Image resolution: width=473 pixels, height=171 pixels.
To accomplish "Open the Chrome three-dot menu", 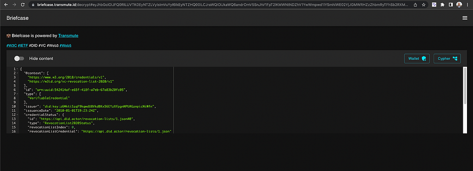I will click(x=467, y=5).
